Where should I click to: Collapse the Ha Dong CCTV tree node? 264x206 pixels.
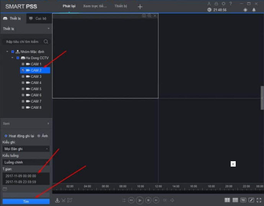coord(12,58)
